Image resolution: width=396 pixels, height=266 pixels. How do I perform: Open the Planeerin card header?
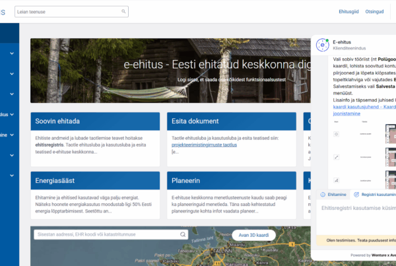click(x=232, y=181)
